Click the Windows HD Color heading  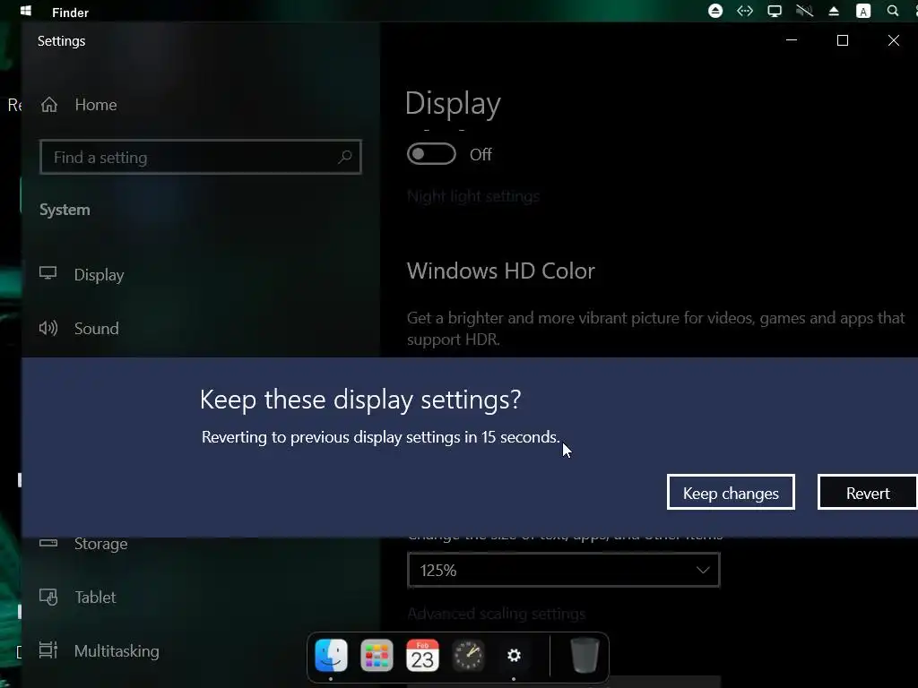pos(500,271)
